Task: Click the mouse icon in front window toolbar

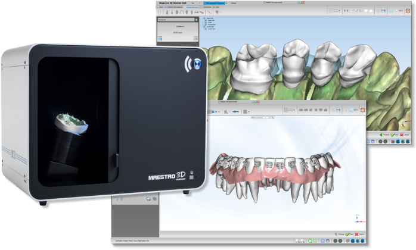Action: 333,110
